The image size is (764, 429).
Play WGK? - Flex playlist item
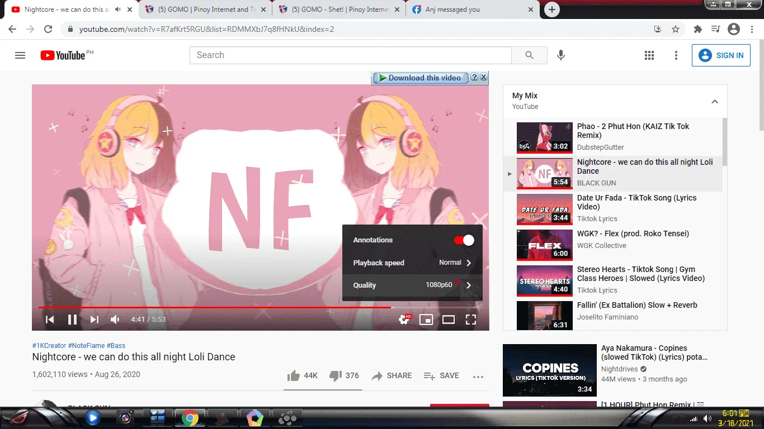[x=613, y=245]
